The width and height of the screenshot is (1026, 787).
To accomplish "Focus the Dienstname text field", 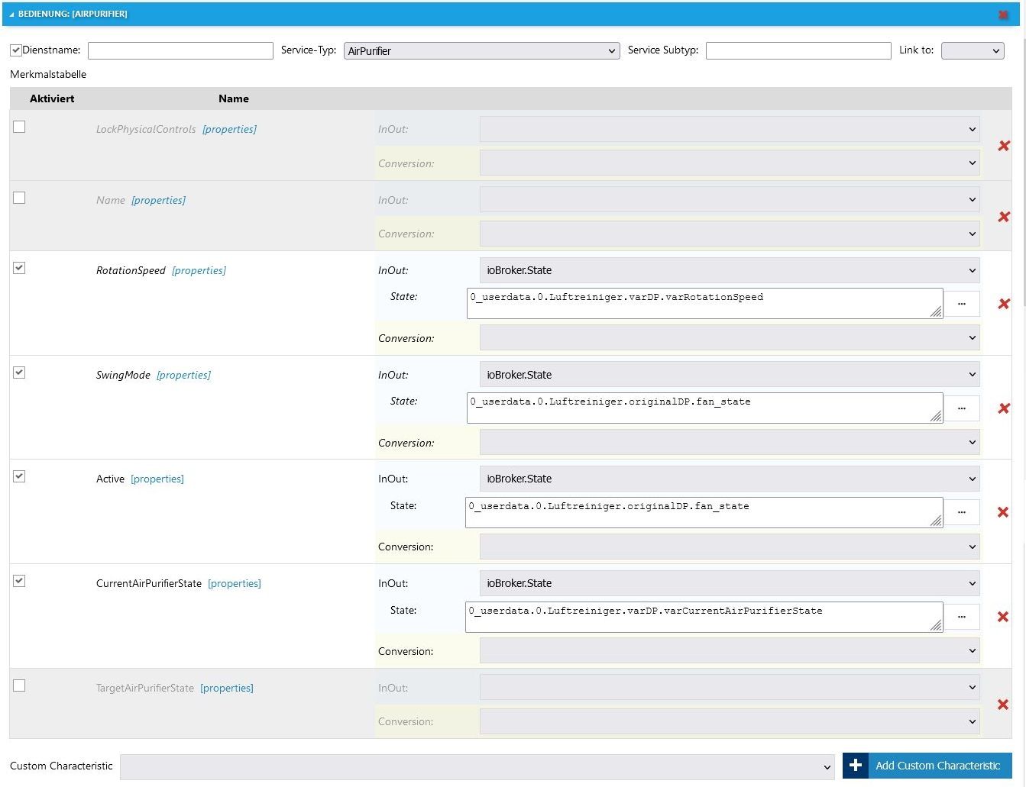I will (180, 50).
